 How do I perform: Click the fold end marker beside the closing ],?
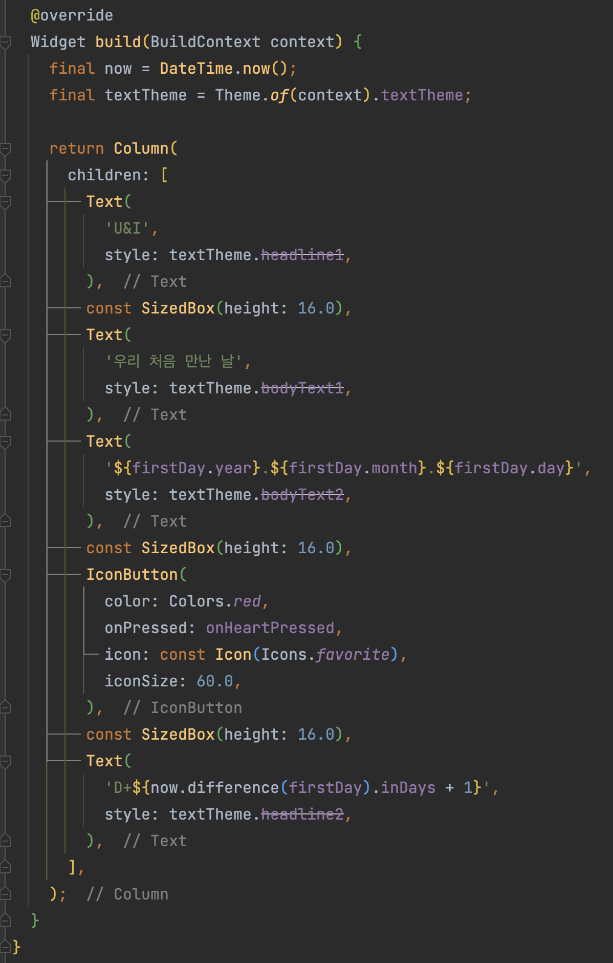click(5, 868)
